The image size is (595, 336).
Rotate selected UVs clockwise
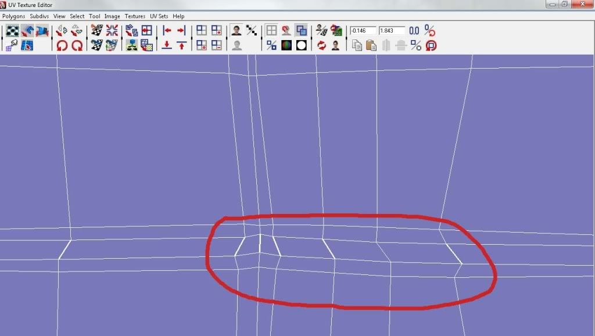(x=77, y=45)
